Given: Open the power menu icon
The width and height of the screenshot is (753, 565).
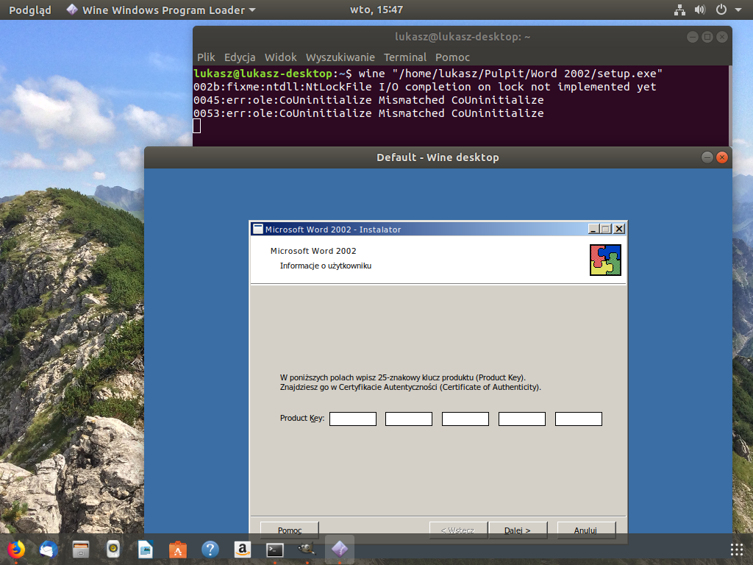Looking at the screenshot, I should [x=721, y=10].
